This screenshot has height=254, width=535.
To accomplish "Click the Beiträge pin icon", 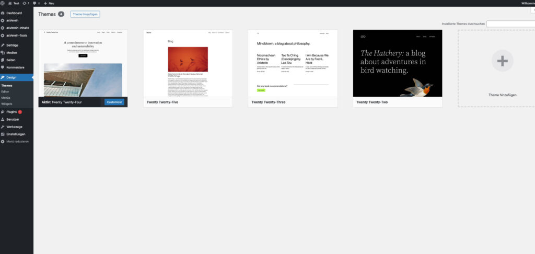I will click(3, 45).
